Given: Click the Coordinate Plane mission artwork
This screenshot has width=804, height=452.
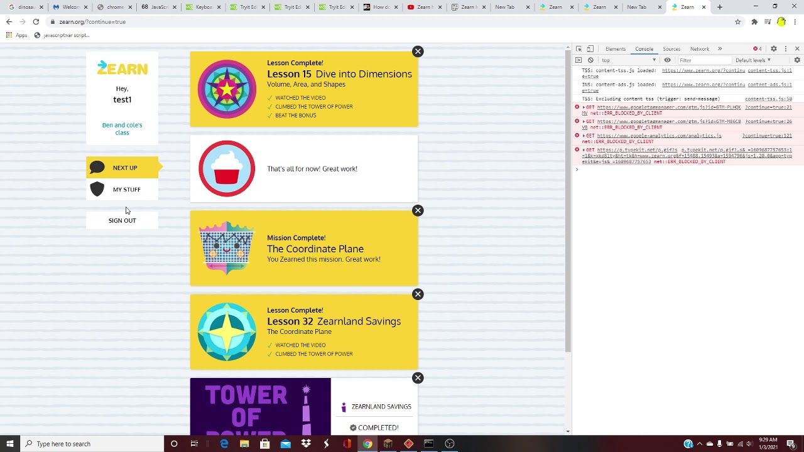Looking at the screenshot, I should 227,248.
